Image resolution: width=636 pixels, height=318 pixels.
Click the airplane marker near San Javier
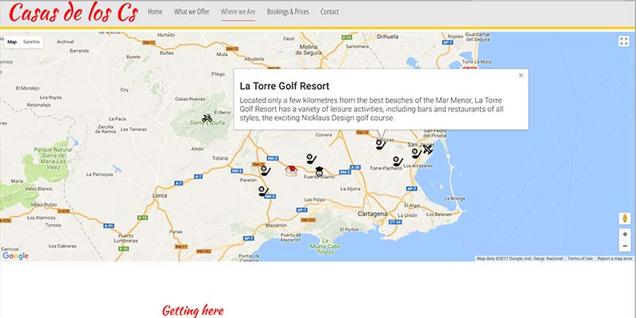(x=428, y=150)
